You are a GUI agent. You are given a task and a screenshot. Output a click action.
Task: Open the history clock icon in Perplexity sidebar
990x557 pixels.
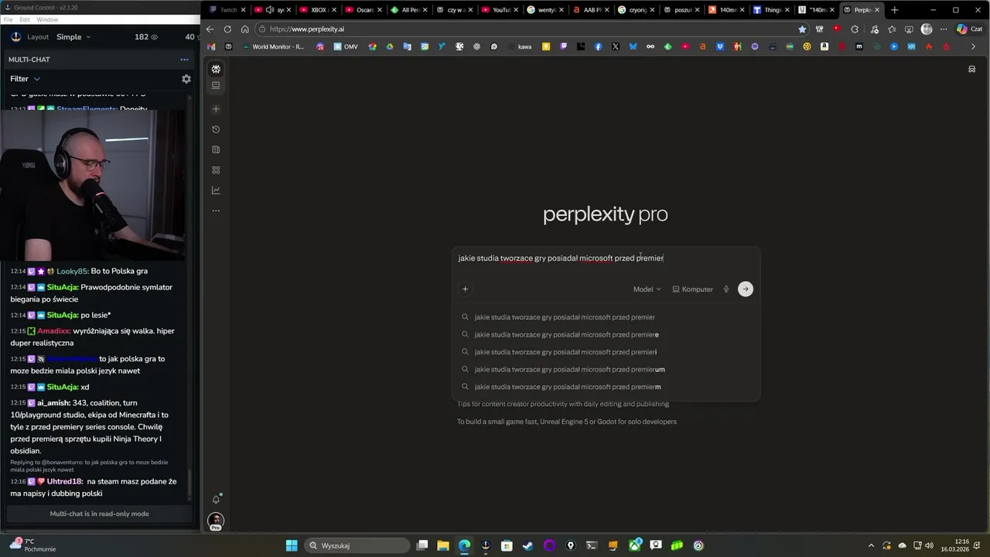216,129
